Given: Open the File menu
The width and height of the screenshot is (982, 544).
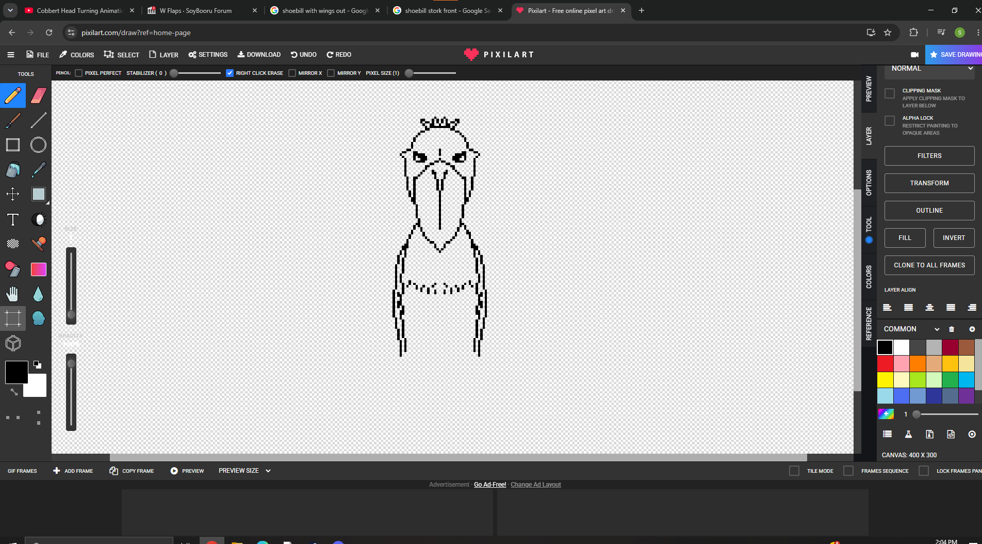Looking at the screenshot, I should click(x=38, y=55).
